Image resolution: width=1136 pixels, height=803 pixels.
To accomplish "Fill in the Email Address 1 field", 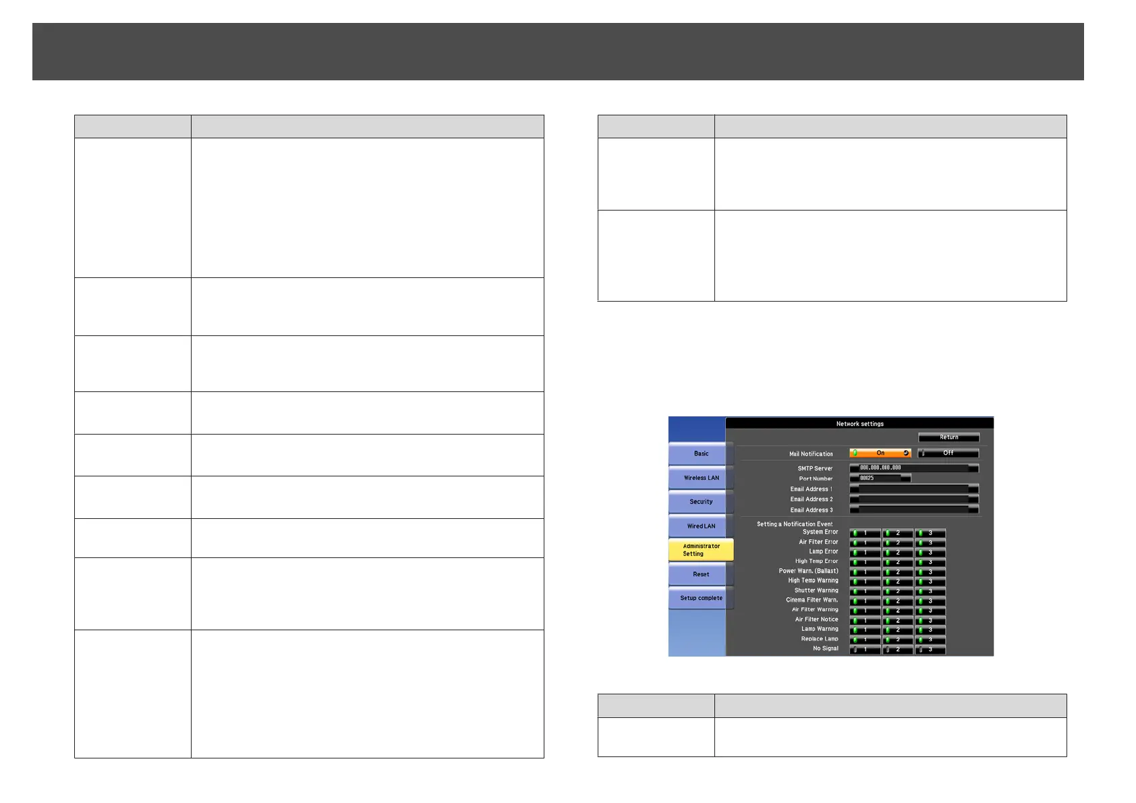I will click(x=914, y=489).
